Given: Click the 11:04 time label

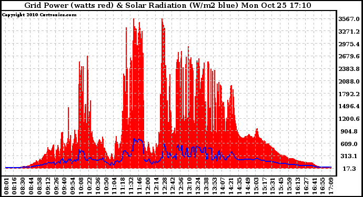Looking at the screenshot, I should click(114, 185).
